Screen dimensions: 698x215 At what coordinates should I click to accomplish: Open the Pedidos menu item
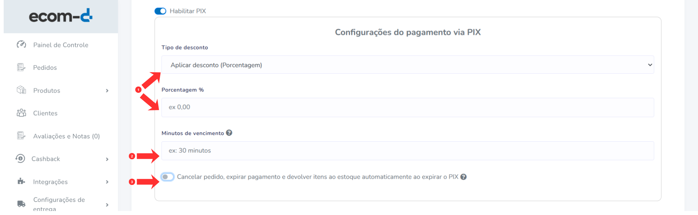click(45, 68)
